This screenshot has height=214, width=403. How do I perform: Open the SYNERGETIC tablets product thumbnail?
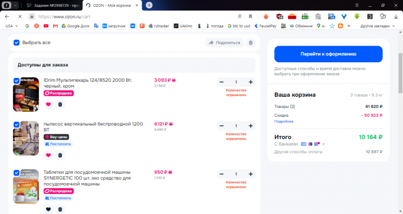[x=26, y=187]
